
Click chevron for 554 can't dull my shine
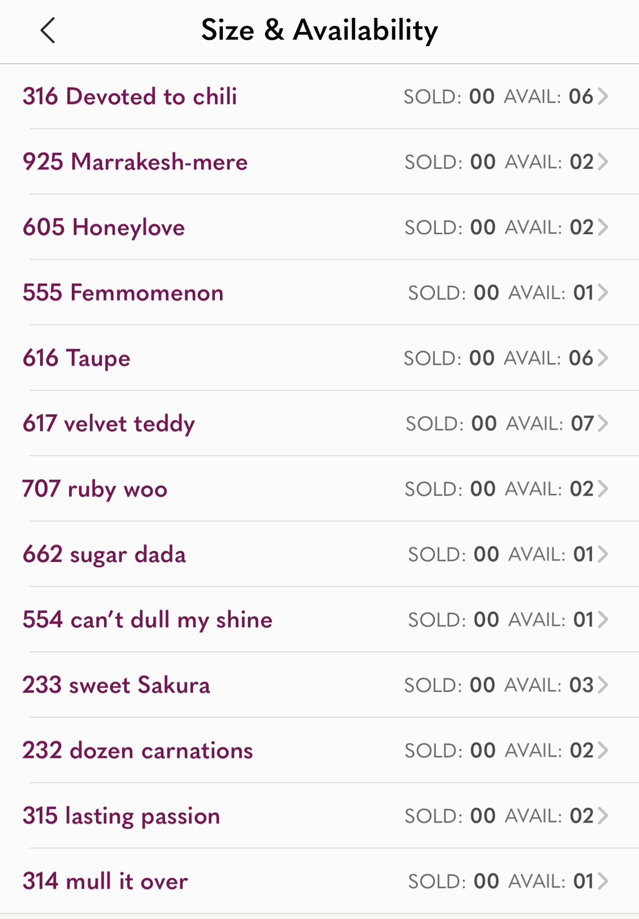602,620
